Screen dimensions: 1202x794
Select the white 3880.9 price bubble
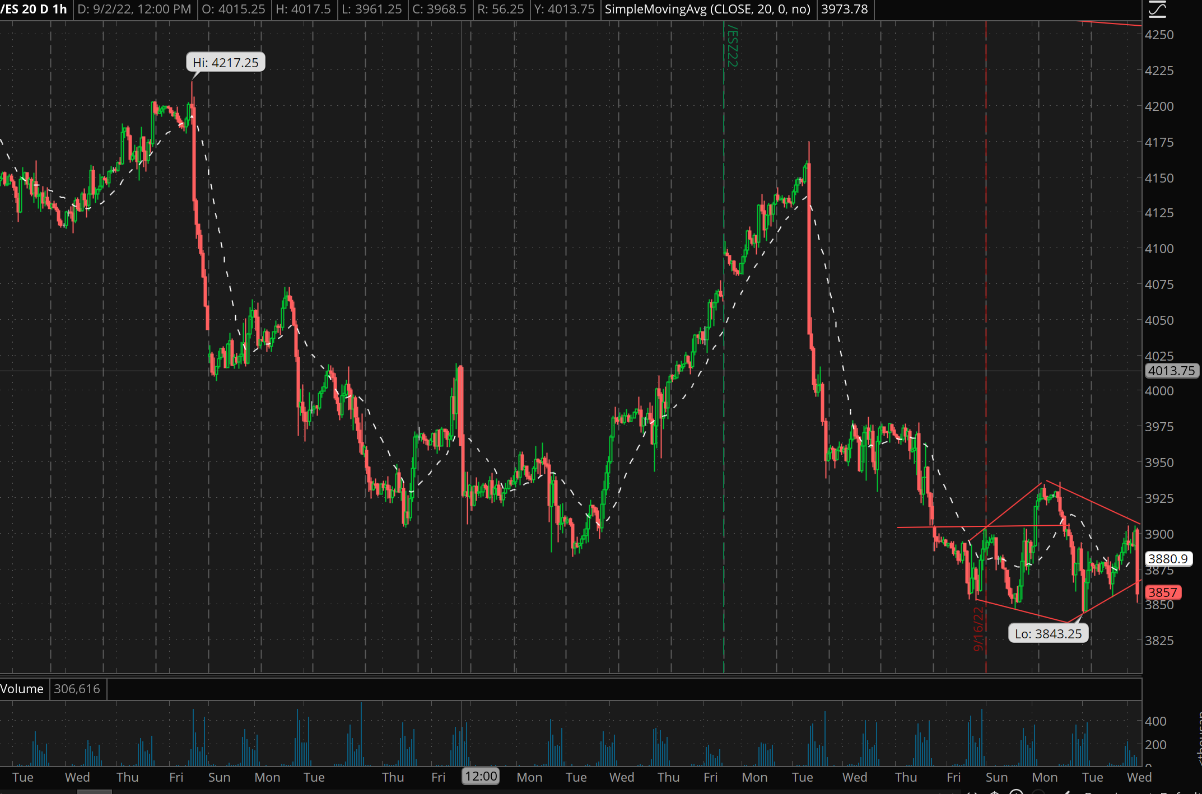pos(1168,558)
